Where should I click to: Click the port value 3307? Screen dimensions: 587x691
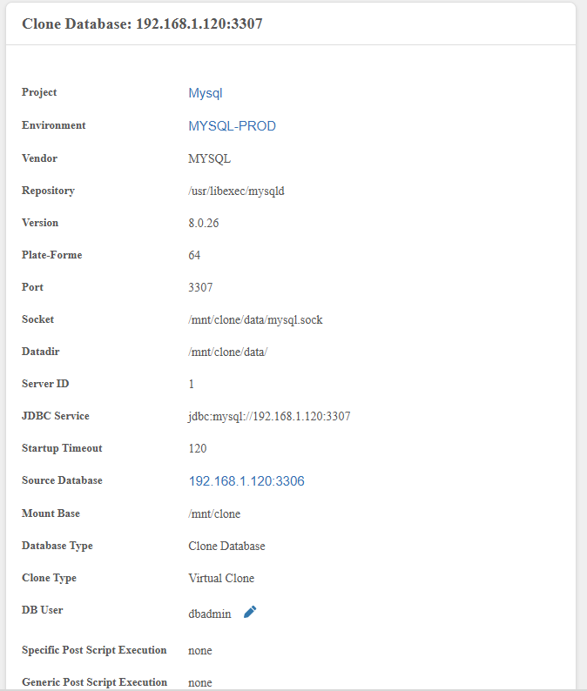click(200, 288)
